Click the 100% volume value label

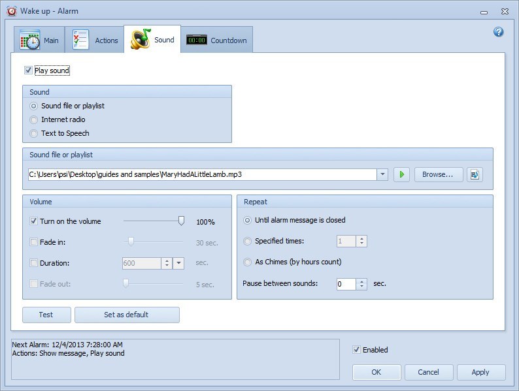pyautogui.click(x=205, y=222)
